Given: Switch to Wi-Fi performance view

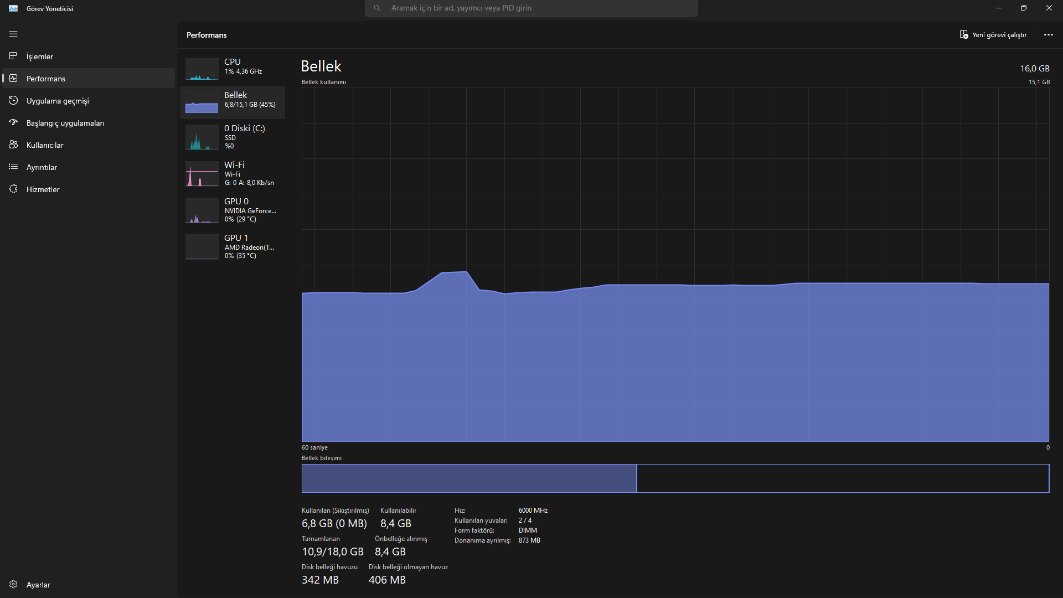Looking at the screenshot, I should click(233, 173).
